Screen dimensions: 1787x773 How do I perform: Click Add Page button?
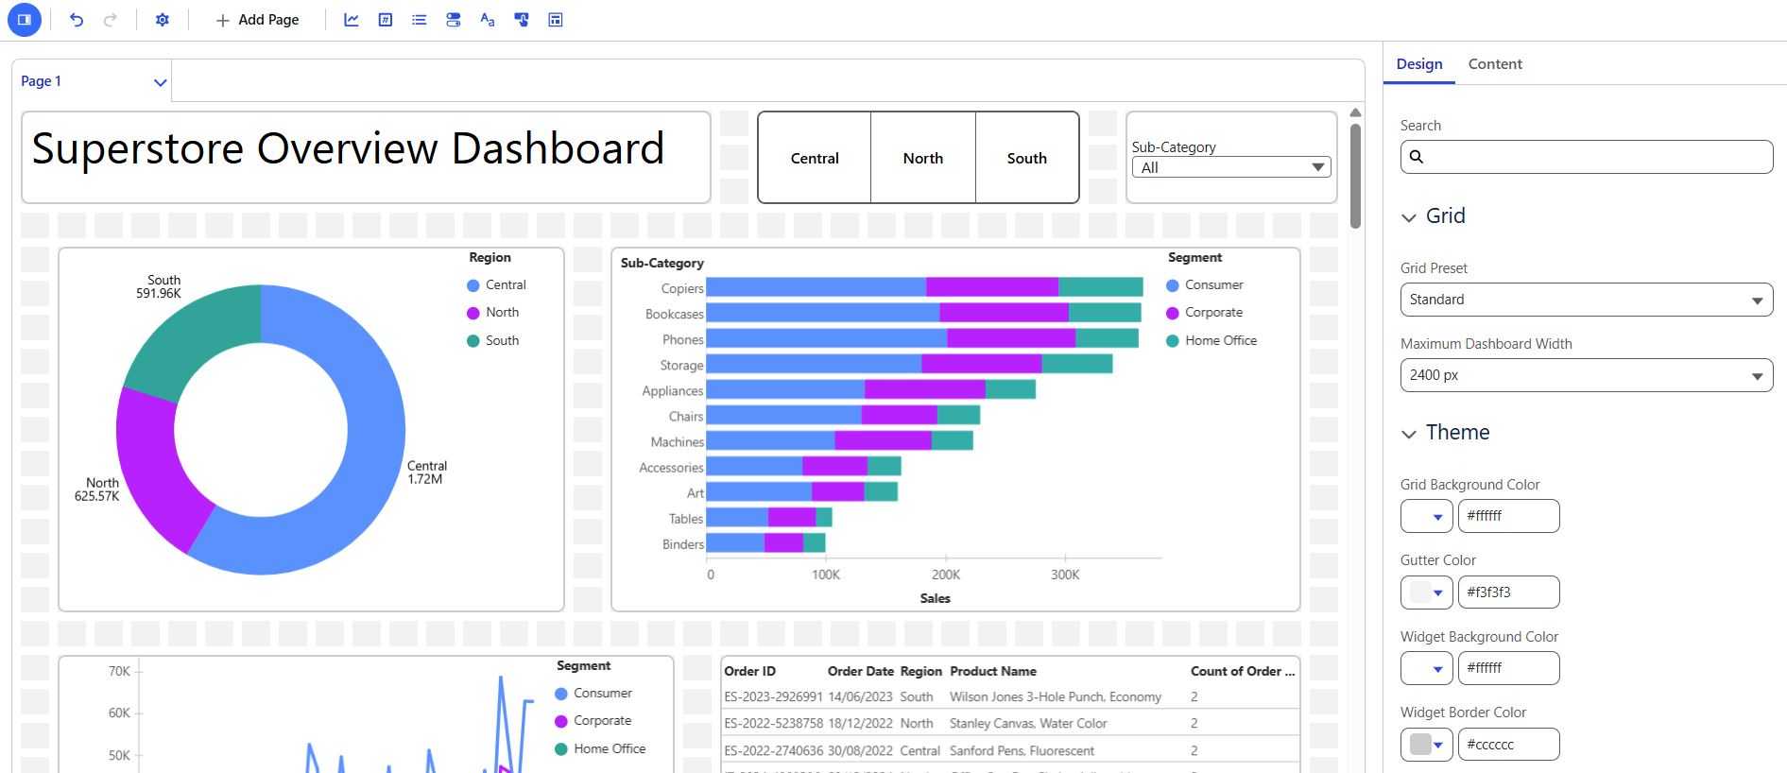click(x=257, y=20)
